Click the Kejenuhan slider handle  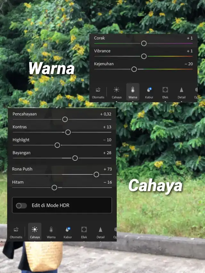click(x=134, y=69)
